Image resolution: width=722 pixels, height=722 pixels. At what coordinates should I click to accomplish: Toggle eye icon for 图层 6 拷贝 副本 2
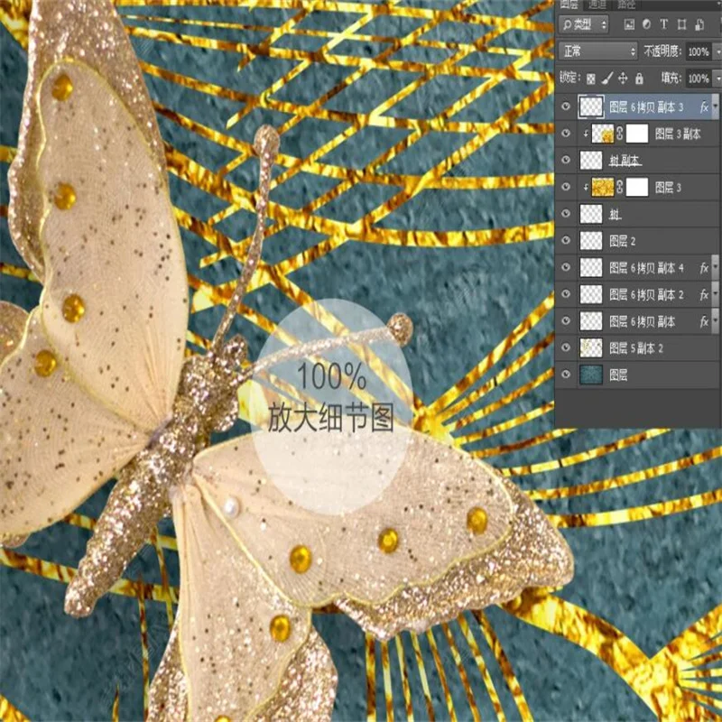point(566,294)
